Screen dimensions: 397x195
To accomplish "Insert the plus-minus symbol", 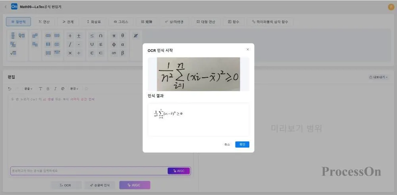I will click(x=79, y=36).
